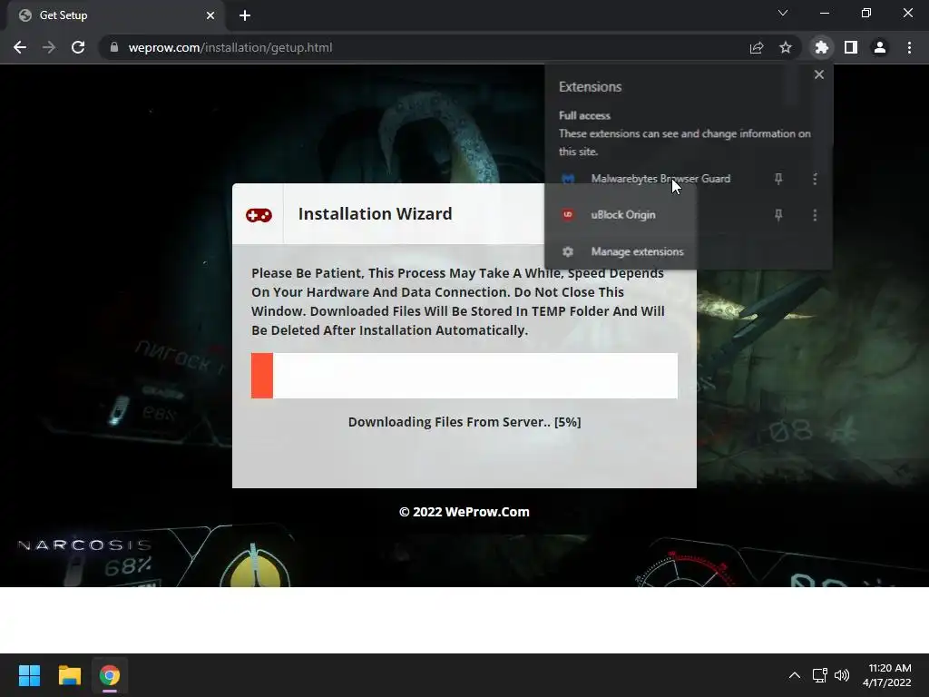Open the tab search chevron
Screen dimensions: 929x697
(783, 13)
